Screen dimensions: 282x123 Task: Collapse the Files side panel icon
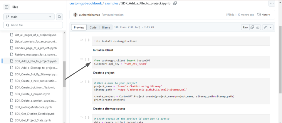coord(6,7)
